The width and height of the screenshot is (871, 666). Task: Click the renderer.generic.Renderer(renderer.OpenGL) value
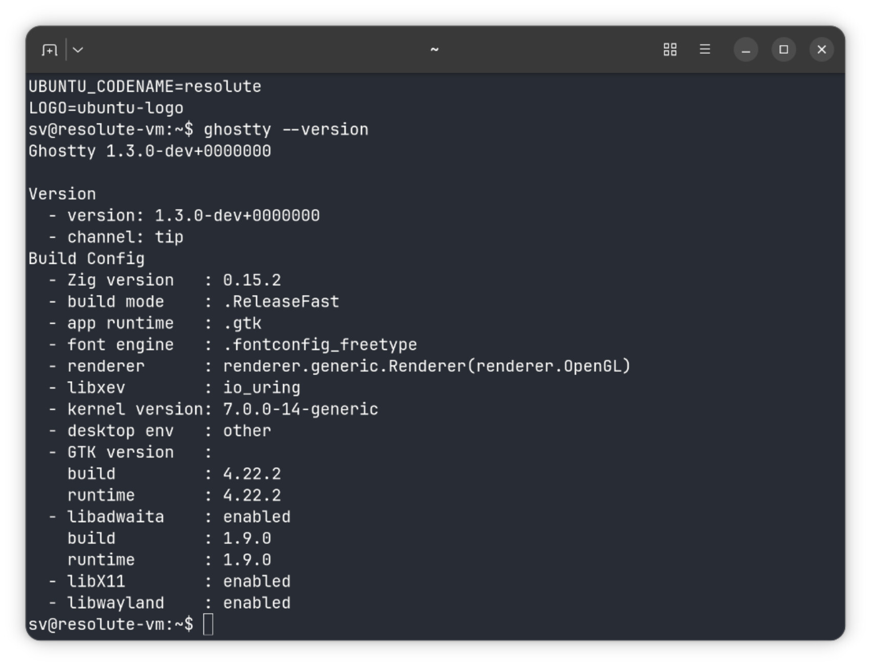(x=427, y=366)
